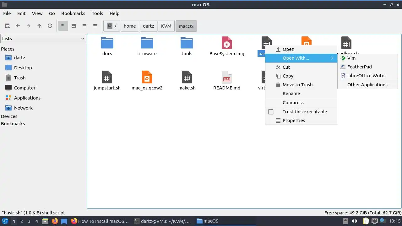Image resolution: width=402 pixels, height=226 pixels.
Task: Open Properties from context menu
Action: [x=301, y=121]
